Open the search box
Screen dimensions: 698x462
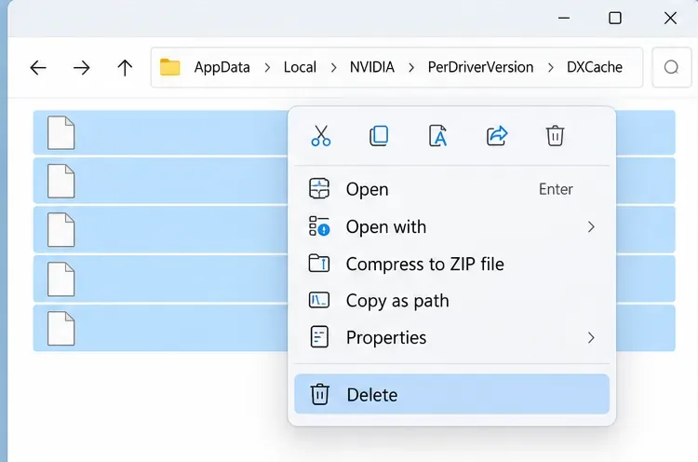671,67
